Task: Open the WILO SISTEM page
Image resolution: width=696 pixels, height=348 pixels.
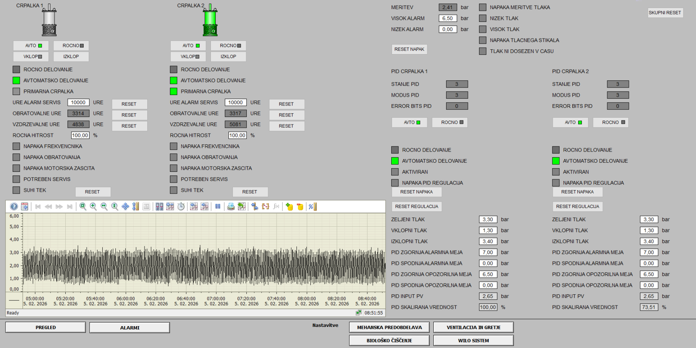Action: [473, 340]
